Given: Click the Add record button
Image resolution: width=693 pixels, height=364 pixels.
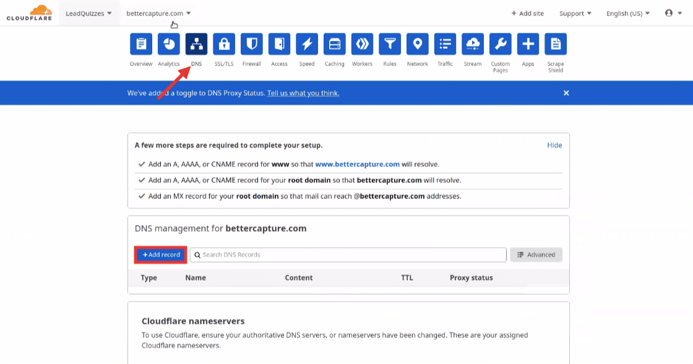Looking at the screenshot, I should 161,255.
